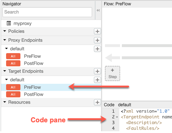172x133 pixels.
Task: Click the myproxy document icon
Action: coord(9,23)
